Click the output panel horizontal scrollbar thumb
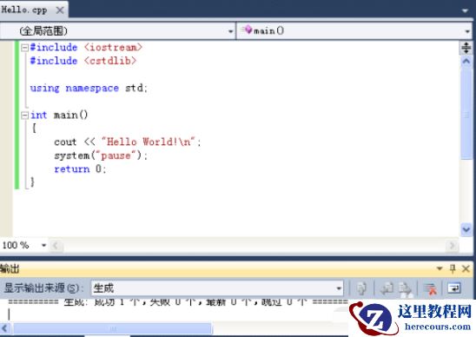The width and height of the screenshot is (476, 337). (x=112, y=328)
